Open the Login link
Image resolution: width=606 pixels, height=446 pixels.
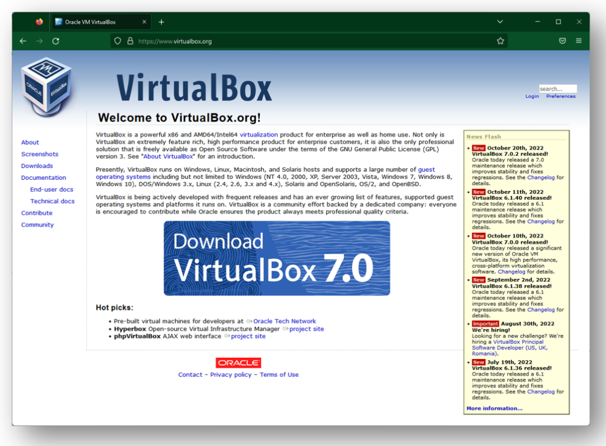pyautogui.click(x=532, y=96)
